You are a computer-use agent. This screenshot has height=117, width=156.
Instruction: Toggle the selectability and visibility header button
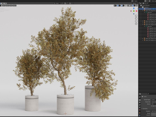tap(115, 6)
